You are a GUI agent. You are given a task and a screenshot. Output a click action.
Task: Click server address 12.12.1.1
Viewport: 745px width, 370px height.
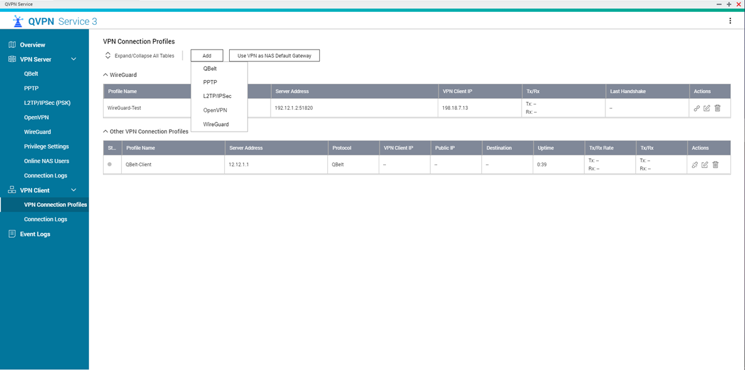[239, 165]
